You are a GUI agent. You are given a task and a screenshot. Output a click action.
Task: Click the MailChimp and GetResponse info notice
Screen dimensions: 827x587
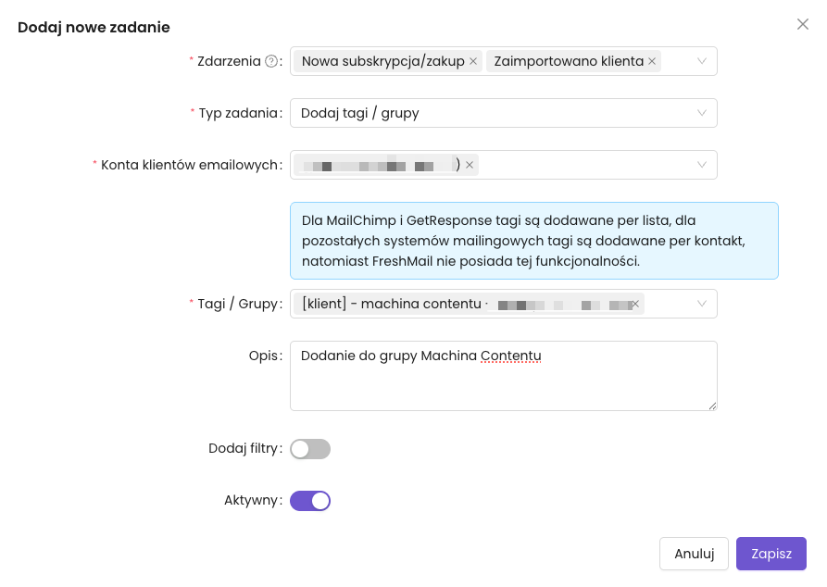click(x=533, y=241)
